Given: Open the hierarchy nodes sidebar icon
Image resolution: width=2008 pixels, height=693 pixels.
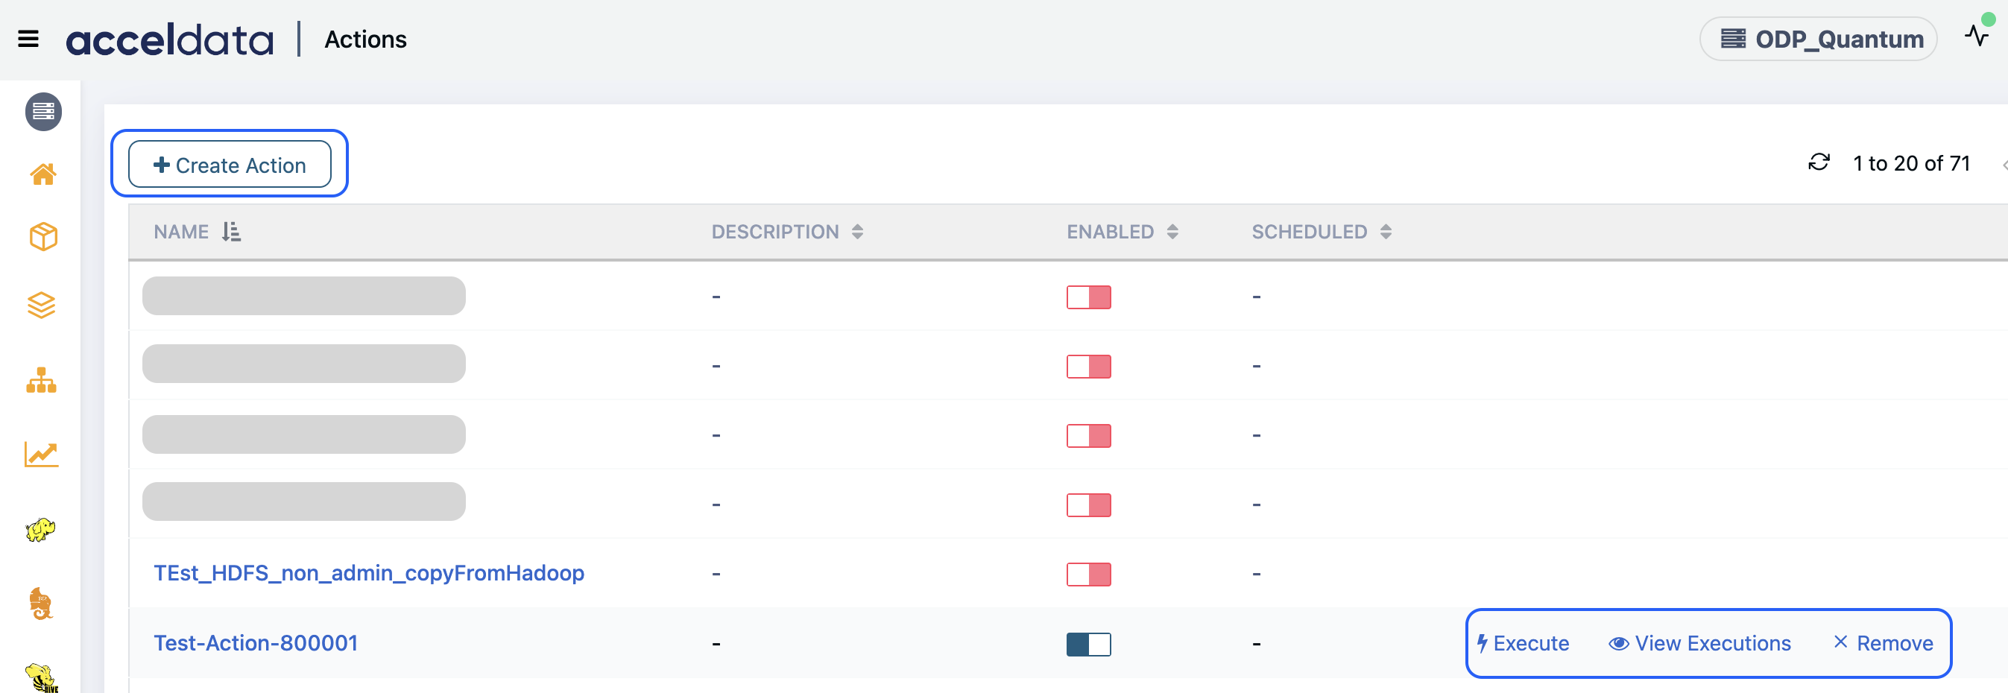Looking at the screenshot, I should (x=41, y=381).
